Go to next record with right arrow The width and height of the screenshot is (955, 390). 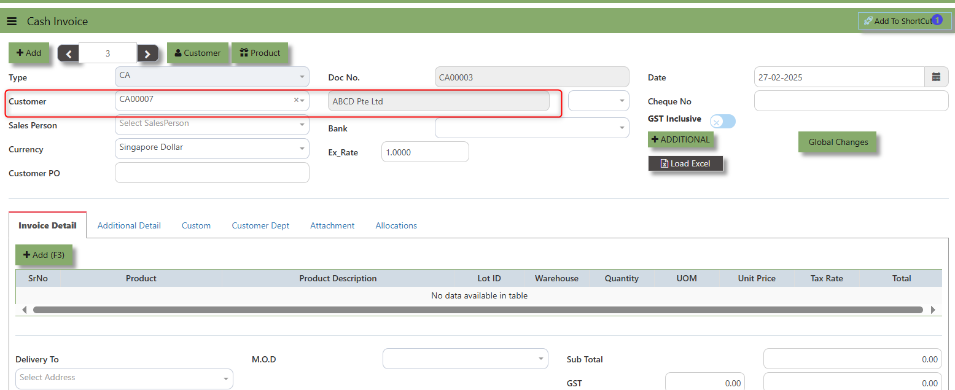[x=147, y=53]
